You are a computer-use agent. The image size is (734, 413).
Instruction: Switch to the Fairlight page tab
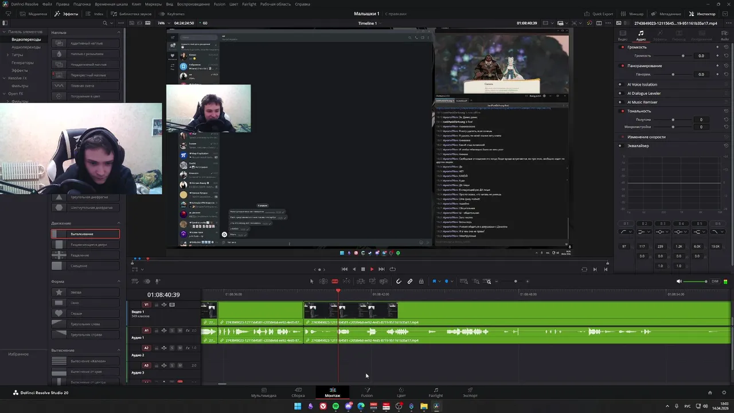pyautogui.click(x=436, y=392)
